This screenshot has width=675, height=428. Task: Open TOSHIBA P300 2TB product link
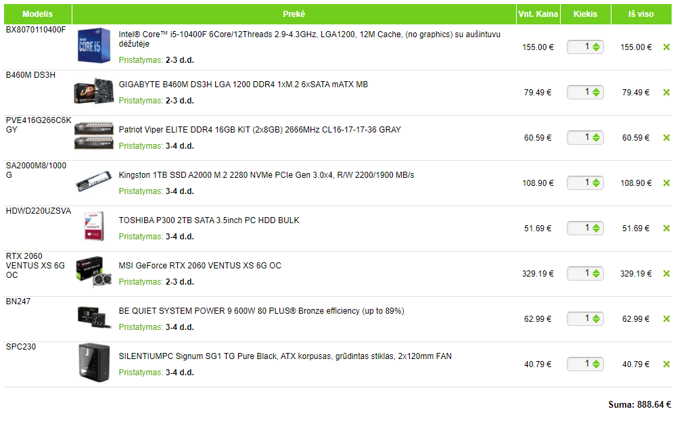pyautogui.click(x=209, y=220)
